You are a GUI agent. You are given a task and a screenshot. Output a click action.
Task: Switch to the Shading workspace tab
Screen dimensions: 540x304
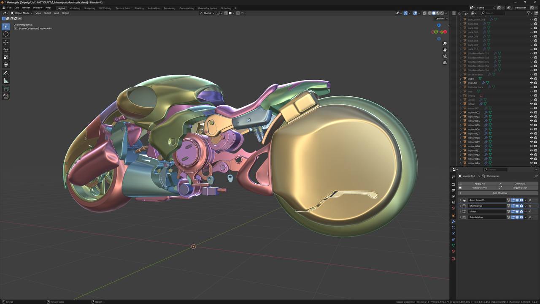(x=139, y=8)
